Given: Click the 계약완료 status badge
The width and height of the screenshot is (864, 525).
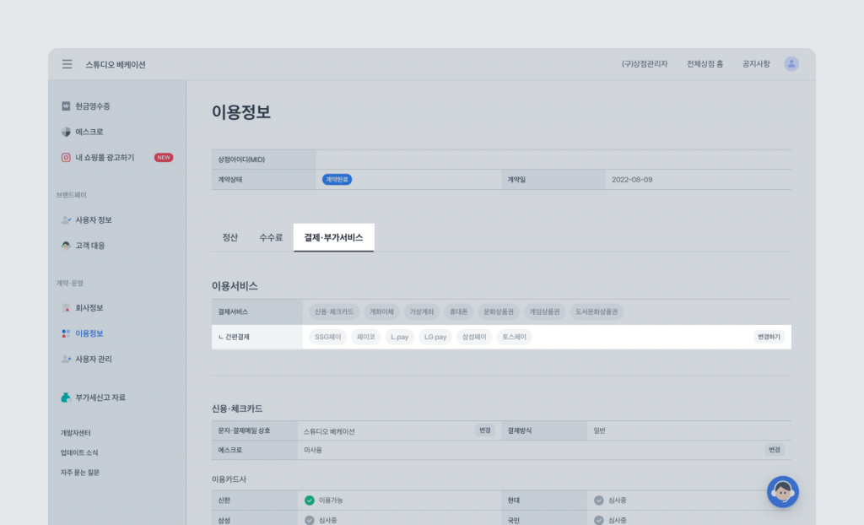Looking at the screenshot, I should pyautogui.click(x=337, y=180).
